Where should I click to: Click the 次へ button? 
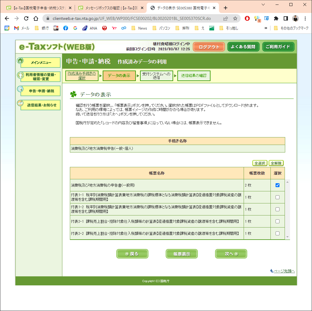point(231,254)
